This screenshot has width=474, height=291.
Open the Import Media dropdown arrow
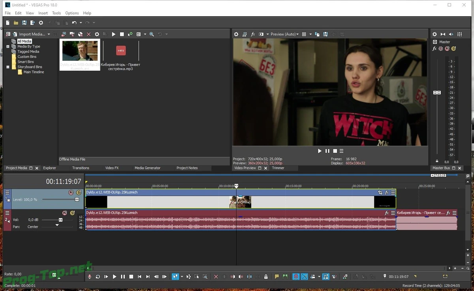click(x=49, y=34)
